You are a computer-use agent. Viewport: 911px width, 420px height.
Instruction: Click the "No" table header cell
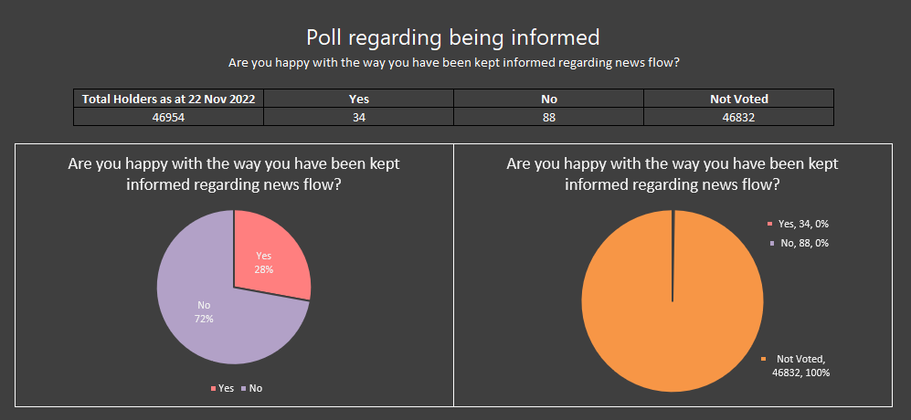[548, 99]
